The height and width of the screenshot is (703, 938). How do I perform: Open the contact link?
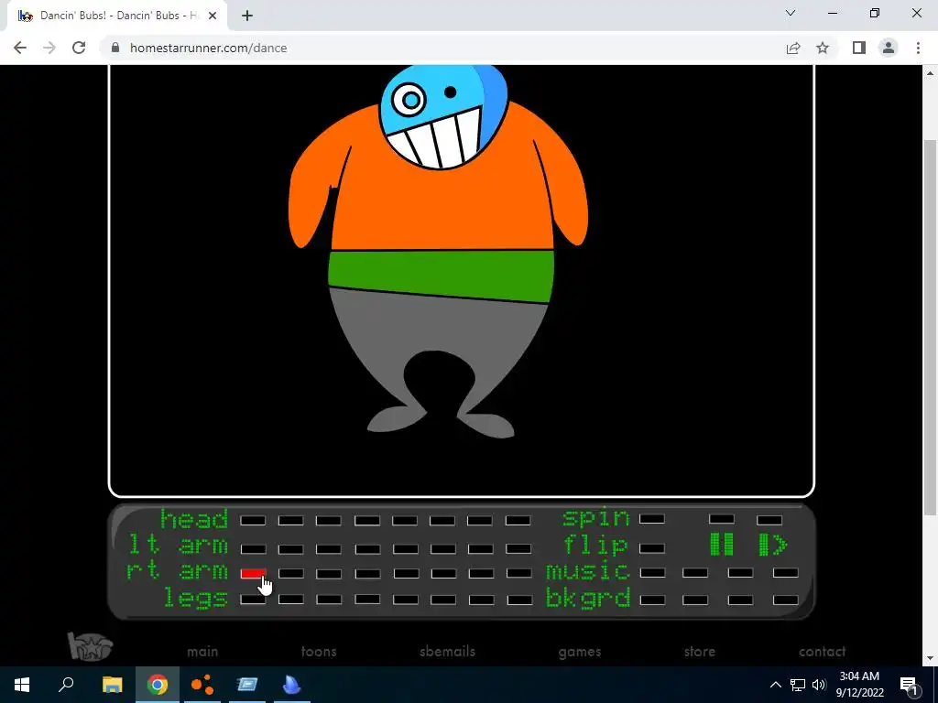[822, 652]
